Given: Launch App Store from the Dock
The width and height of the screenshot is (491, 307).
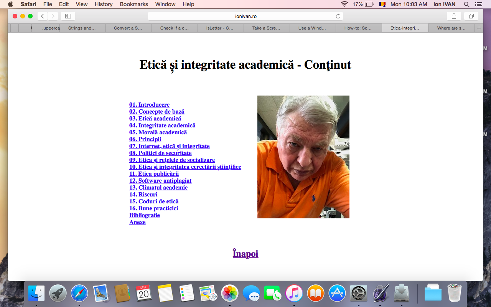Looking at the screenshot, I should pyautogui.click(x=337, y=294).
